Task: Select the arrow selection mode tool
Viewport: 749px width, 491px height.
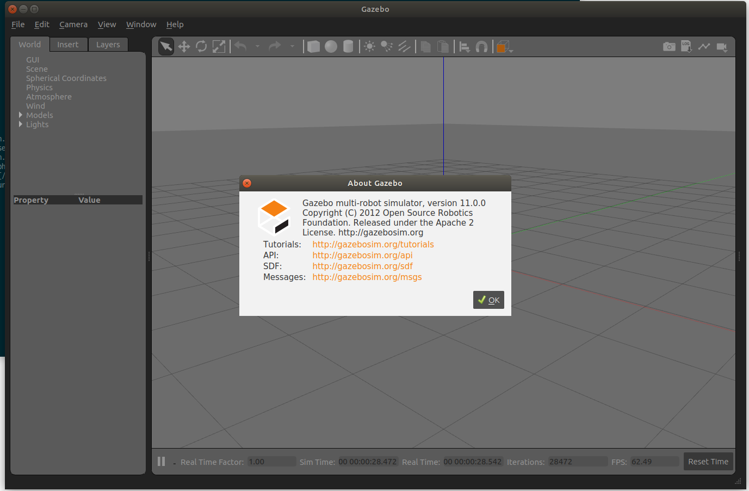Action: coord(166,47)
